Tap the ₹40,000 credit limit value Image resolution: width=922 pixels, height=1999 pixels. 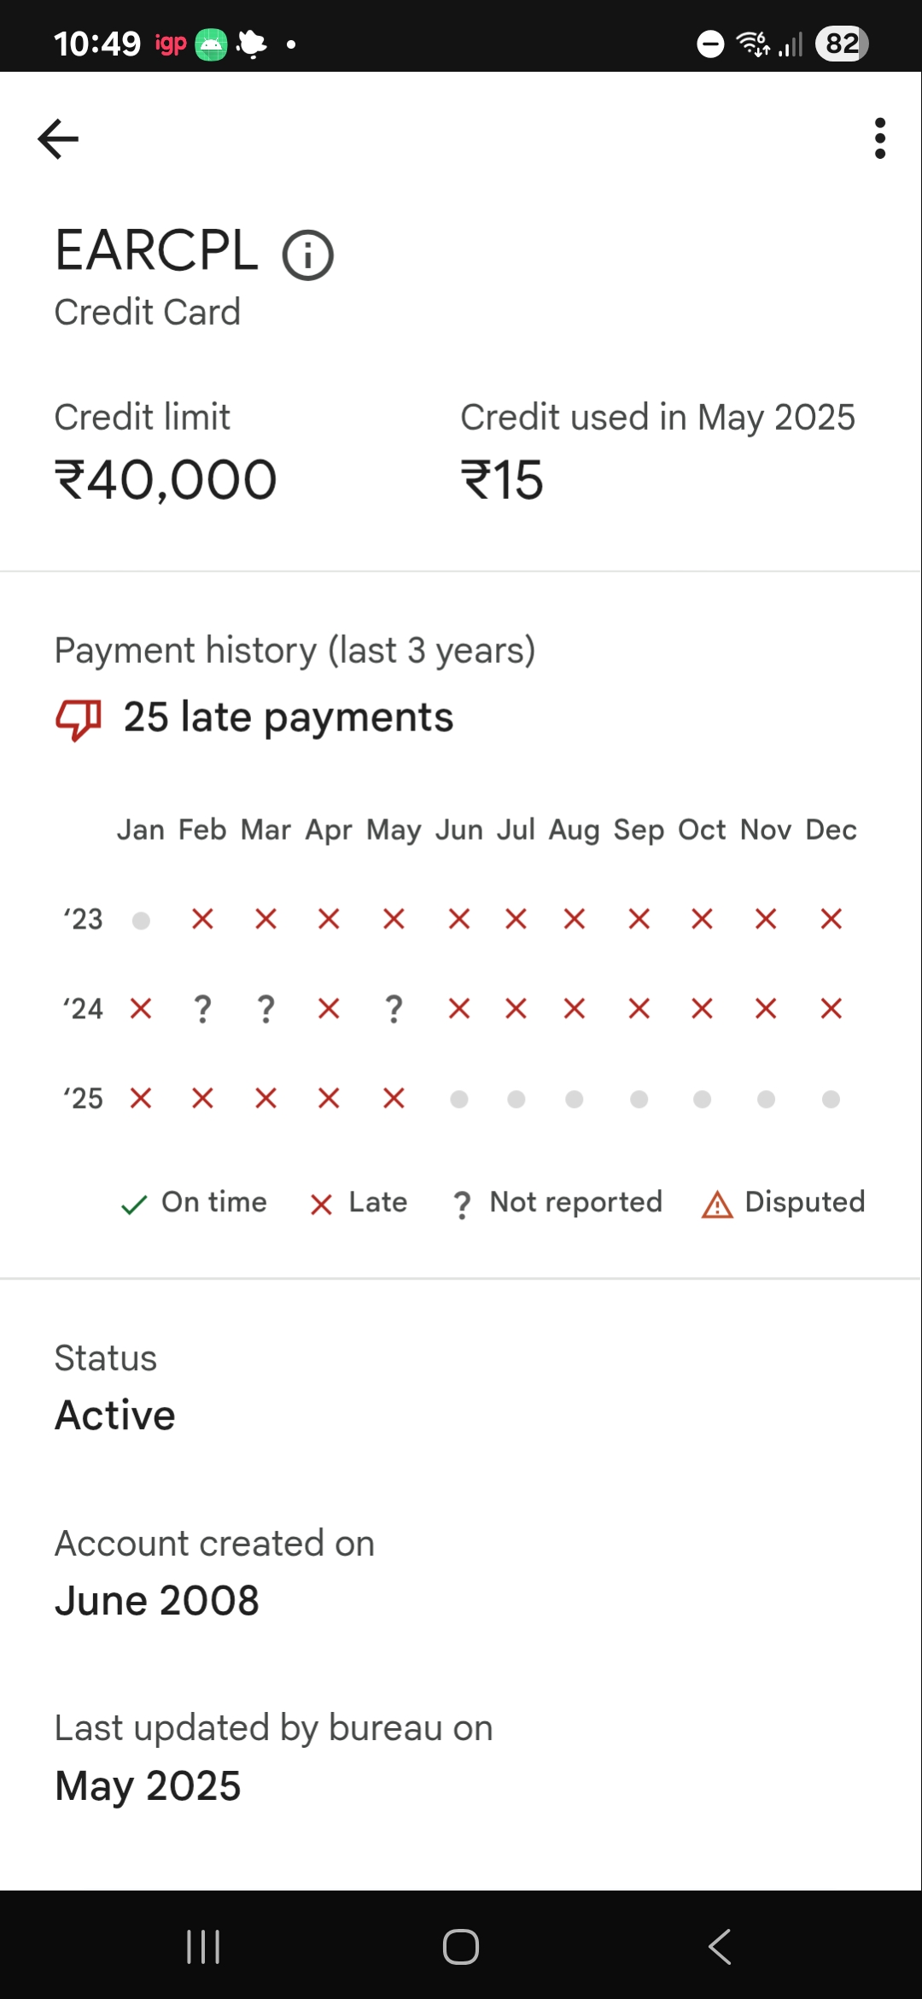(166, 479)
